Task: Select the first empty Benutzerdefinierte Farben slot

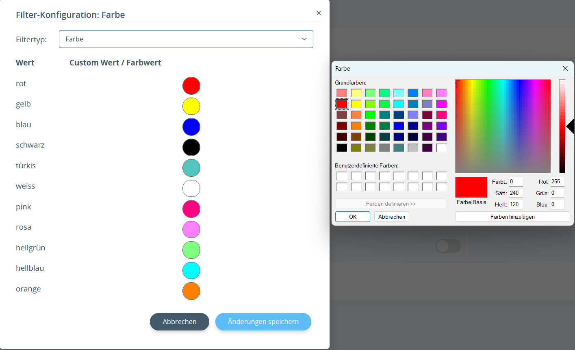Action: point(342,176)
